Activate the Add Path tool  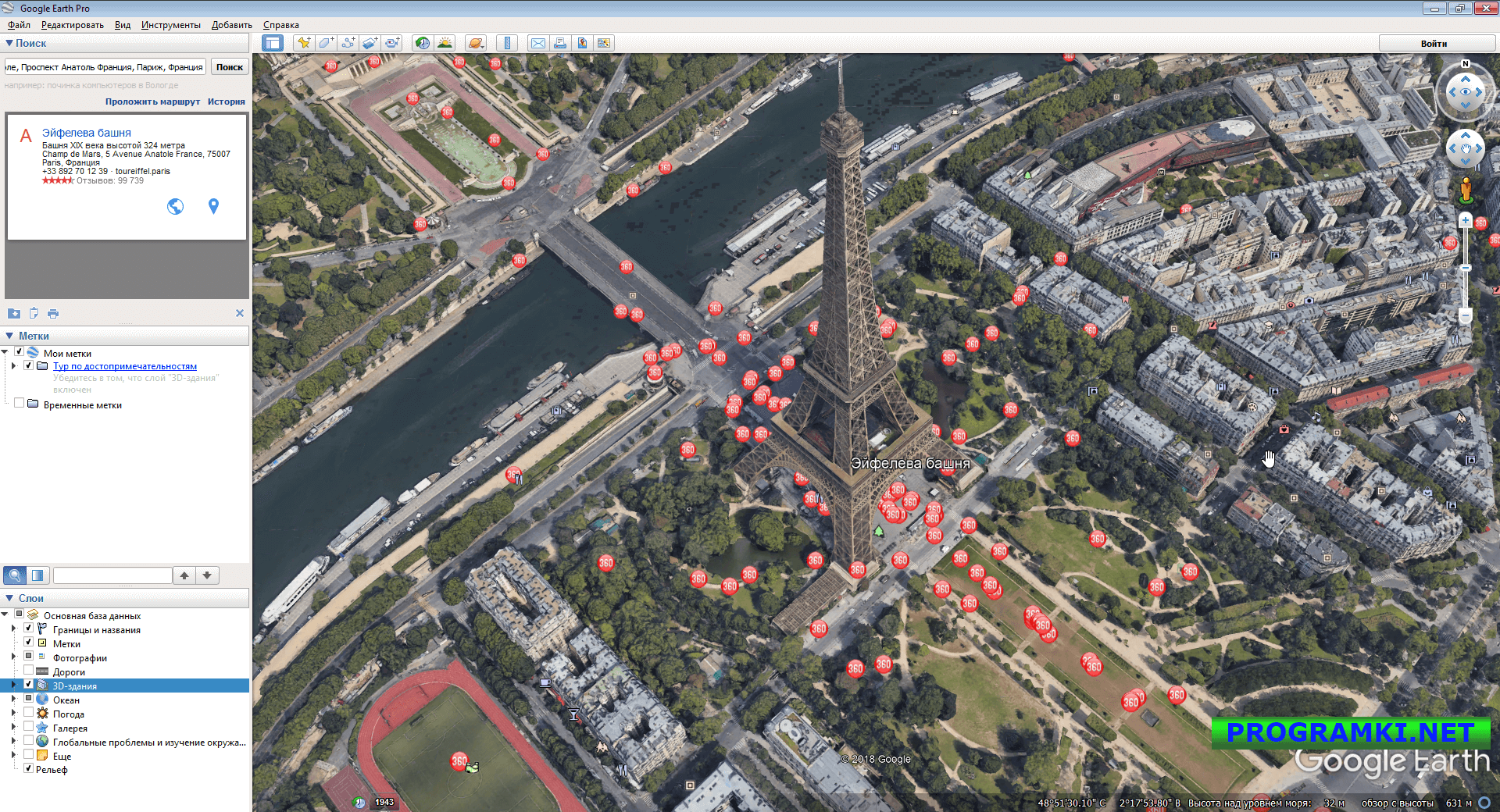(348, 43)
